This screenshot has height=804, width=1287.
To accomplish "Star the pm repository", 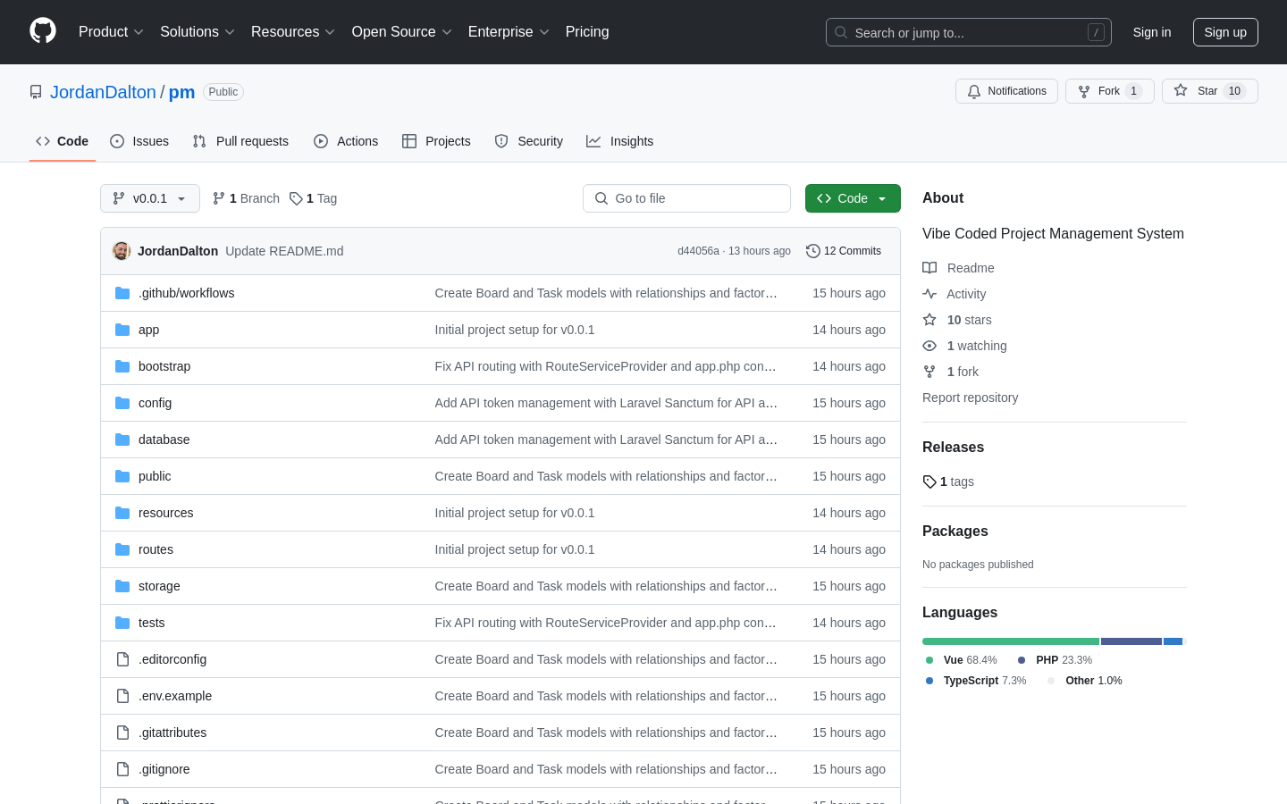I will 1209,91.
